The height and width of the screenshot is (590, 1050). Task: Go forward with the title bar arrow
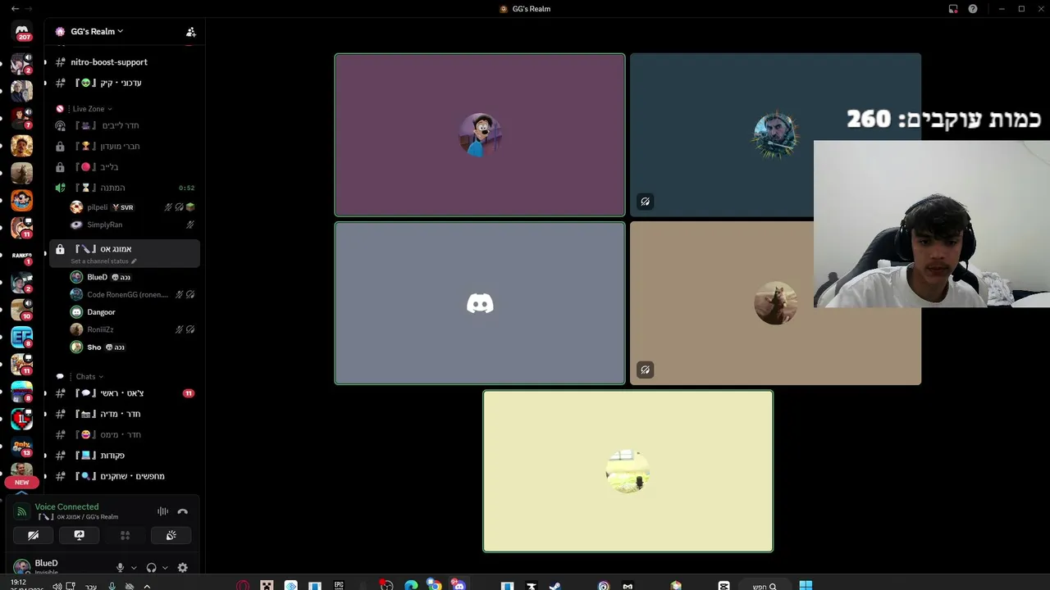click(x=30, y=9)
